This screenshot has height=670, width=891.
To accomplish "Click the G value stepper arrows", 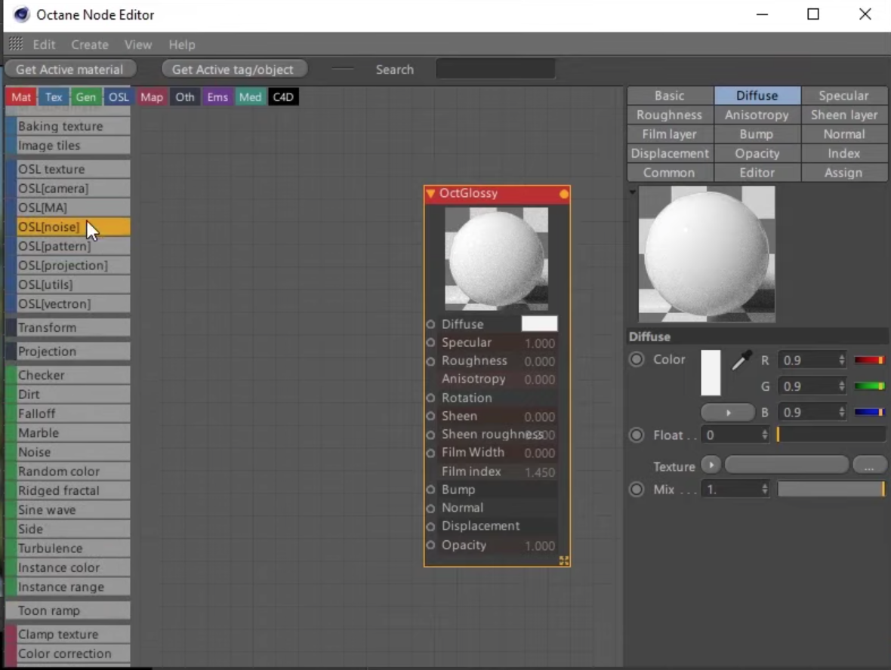I will click(842, 386).
